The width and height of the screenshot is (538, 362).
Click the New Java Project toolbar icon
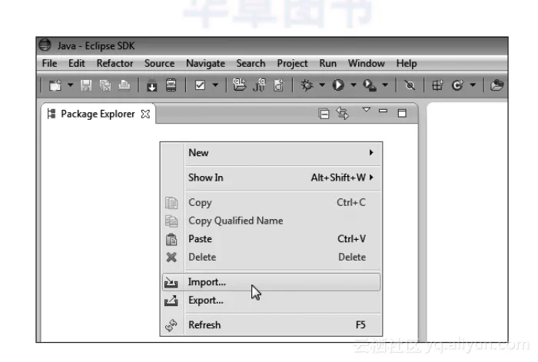click(x=239, y=85)
